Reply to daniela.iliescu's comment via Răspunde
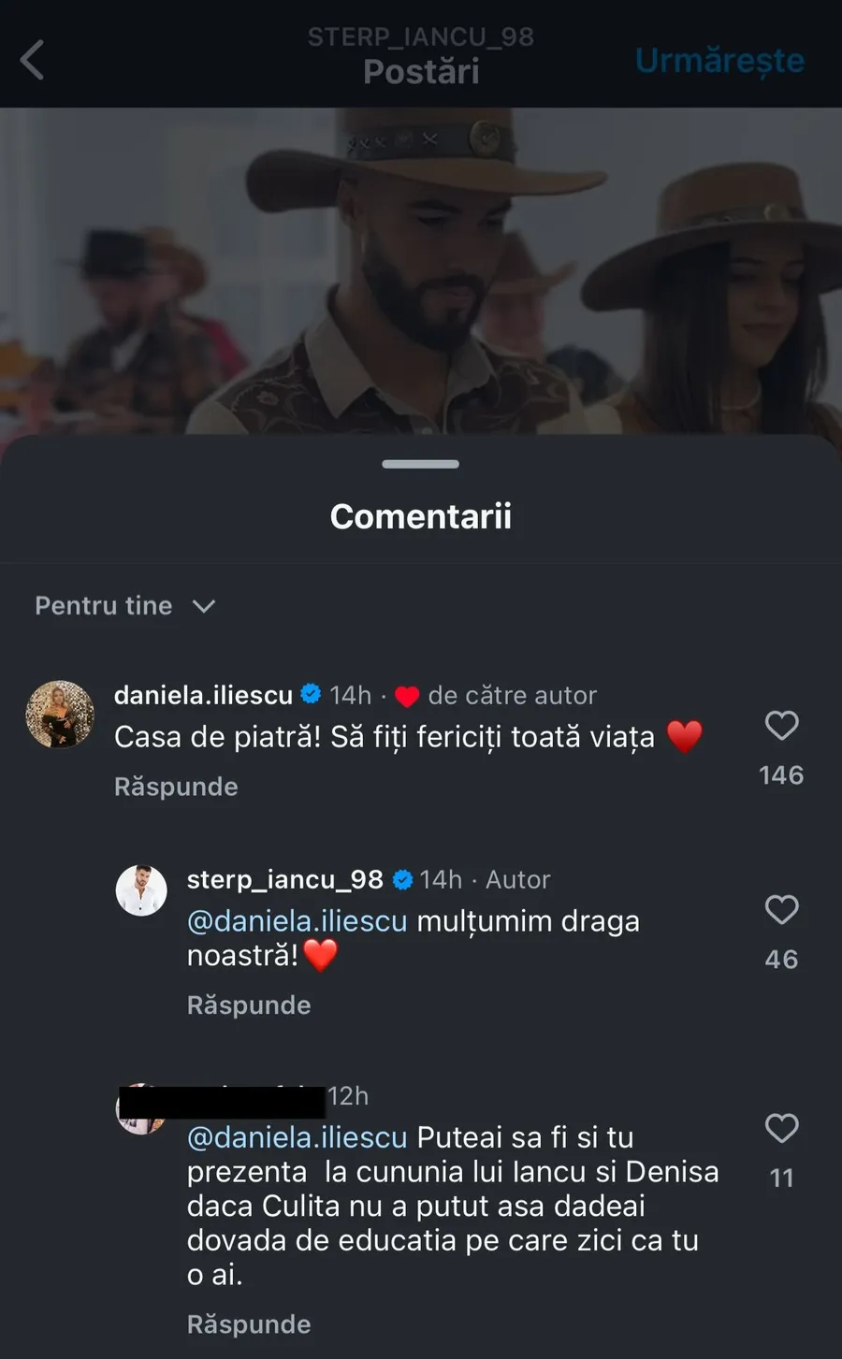This screenshot has height=1359, width=842. tap(176, 787)
